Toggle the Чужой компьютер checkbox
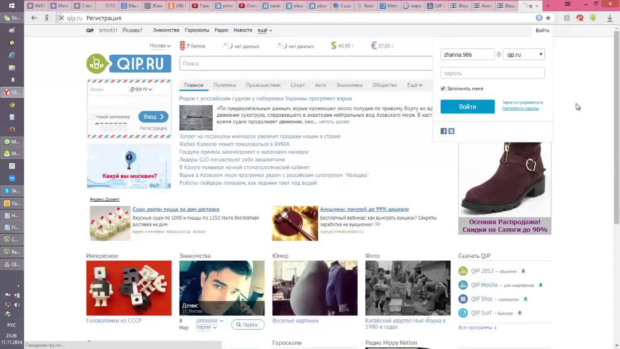This screenshot has height=349, width=620. (93, 117)
